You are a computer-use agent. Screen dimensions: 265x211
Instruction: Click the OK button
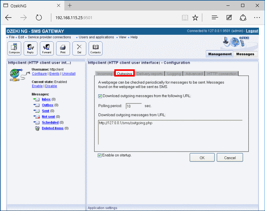coord(202,158)
